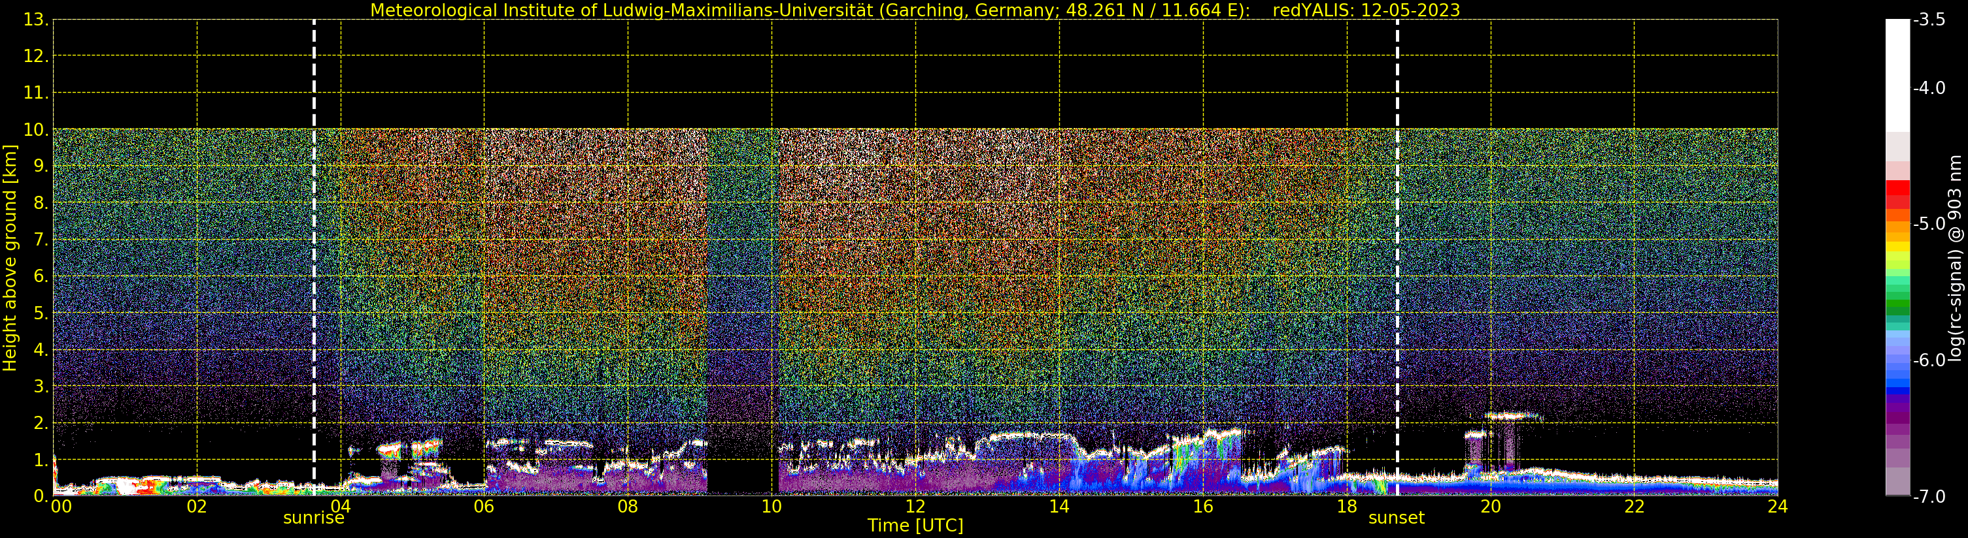Click the '8.' height axis tick label
Image resolution: width=1968 pixels, height=538 pixels.
[x=41, y=203]
